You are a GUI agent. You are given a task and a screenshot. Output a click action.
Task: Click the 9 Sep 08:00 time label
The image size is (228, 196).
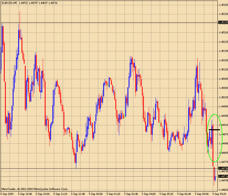202,194
